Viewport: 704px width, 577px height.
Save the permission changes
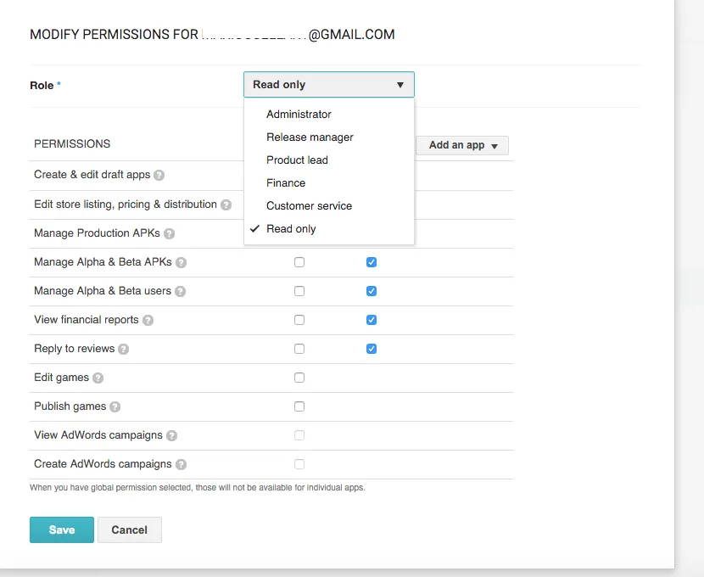[62, 529]
